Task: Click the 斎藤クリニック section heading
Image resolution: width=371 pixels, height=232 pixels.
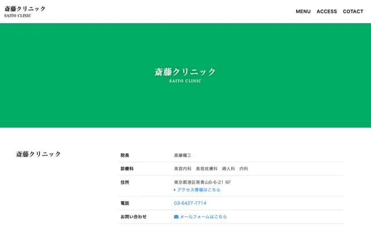Action: (x=38, y=154)
